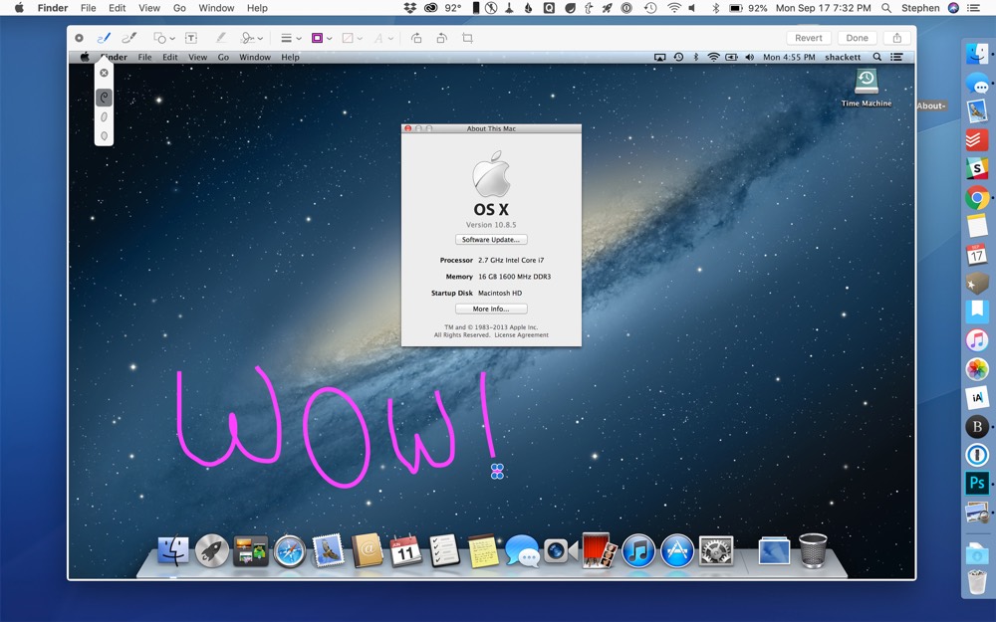Choose the teardrop stroke style option

click(105, 135)
